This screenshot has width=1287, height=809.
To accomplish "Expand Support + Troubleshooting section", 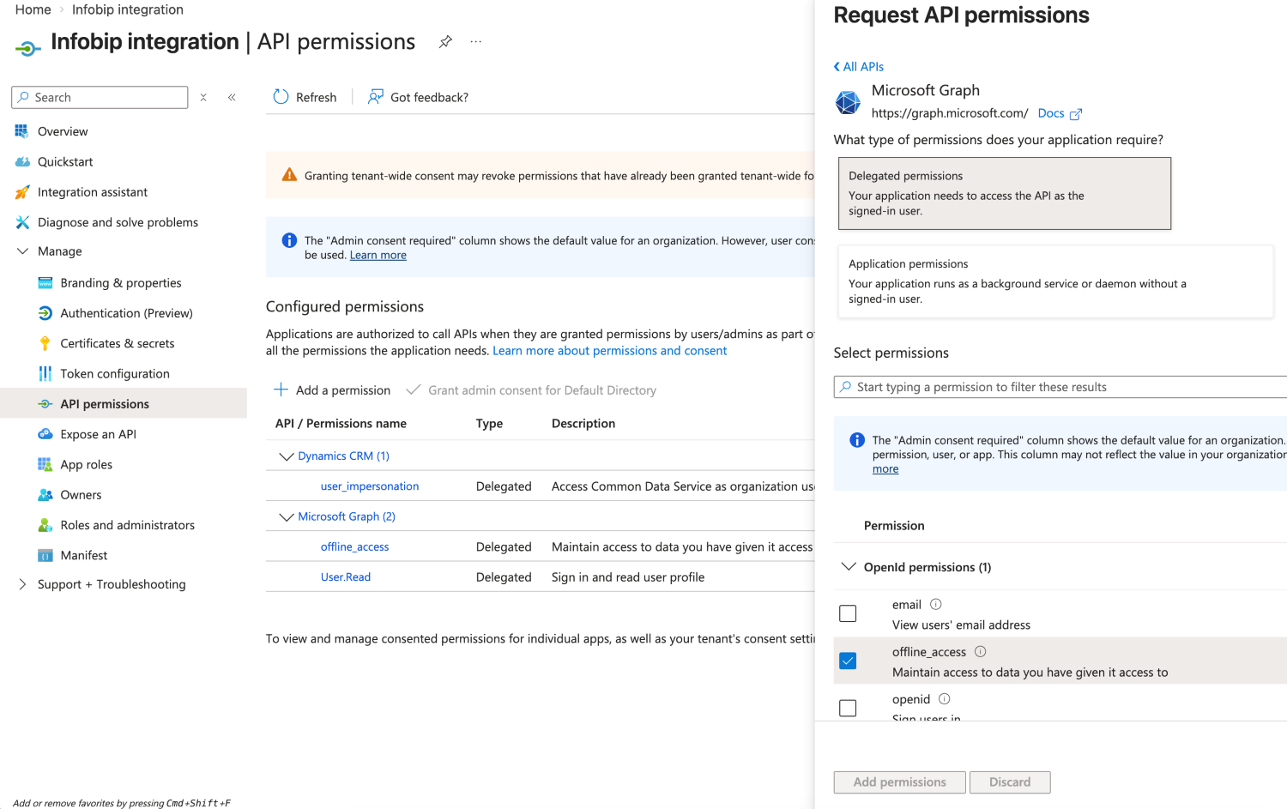I will tap(22, 584).
